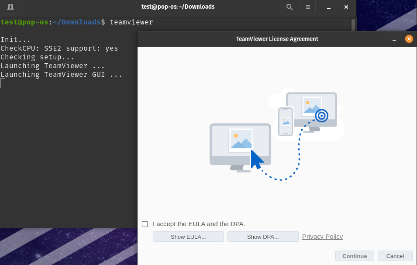Viewport: 417px width, 265px height.
Task: Click the 'I accept the EULA and the DPA.' label
Action: tap(199, 224)
